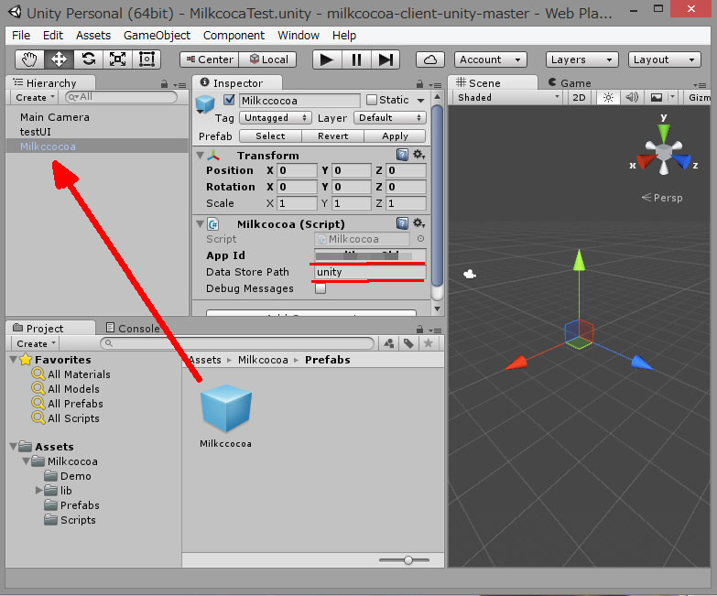Toggle the Milkccocoa object active checkbox
Viewport: 717px width, 596px height.
[229, 100]
